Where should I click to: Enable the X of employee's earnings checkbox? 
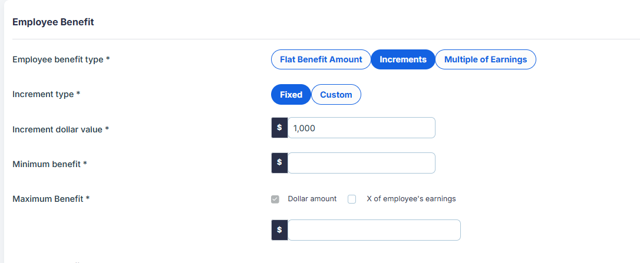click(x=352, y=199)
